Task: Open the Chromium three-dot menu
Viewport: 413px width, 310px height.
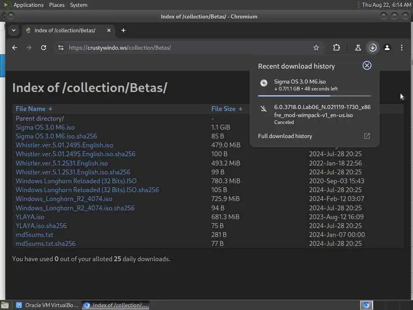Action: [401, 48]
